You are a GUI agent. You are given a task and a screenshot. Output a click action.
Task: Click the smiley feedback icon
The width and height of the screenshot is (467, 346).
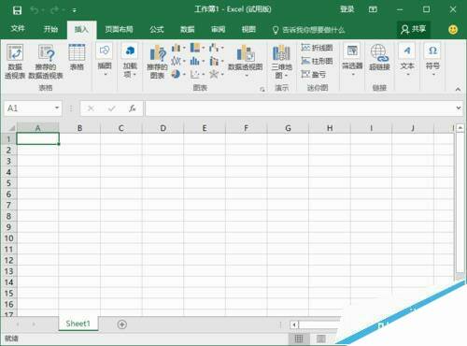pos(453,30)
